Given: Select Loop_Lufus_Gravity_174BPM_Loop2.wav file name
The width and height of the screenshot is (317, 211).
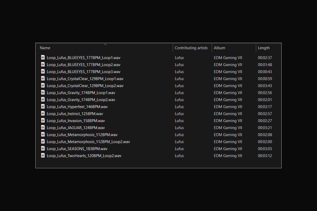Looking at the screenshot, I should click(x=81, y=100).
